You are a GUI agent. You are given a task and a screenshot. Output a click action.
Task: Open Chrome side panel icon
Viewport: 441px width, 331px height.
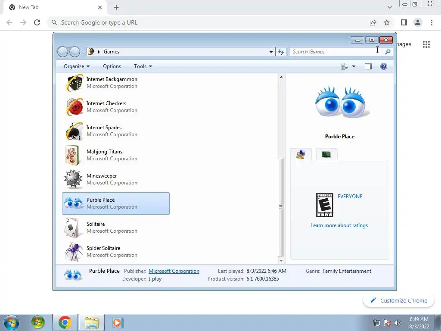(404, 22)
